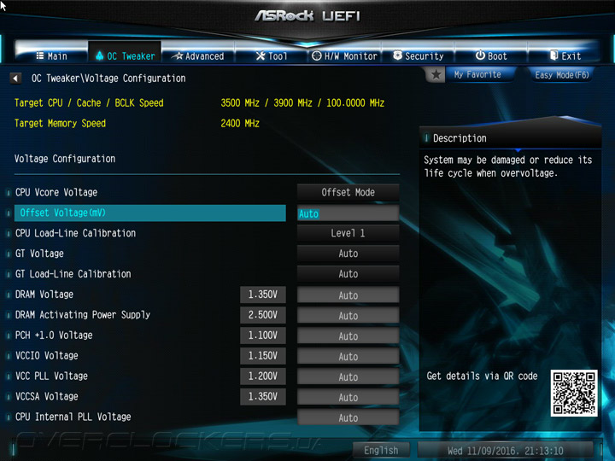Viewport: 615px width, 461px height.
Task: Change language via English button
Action: click(x=381, y=451)
